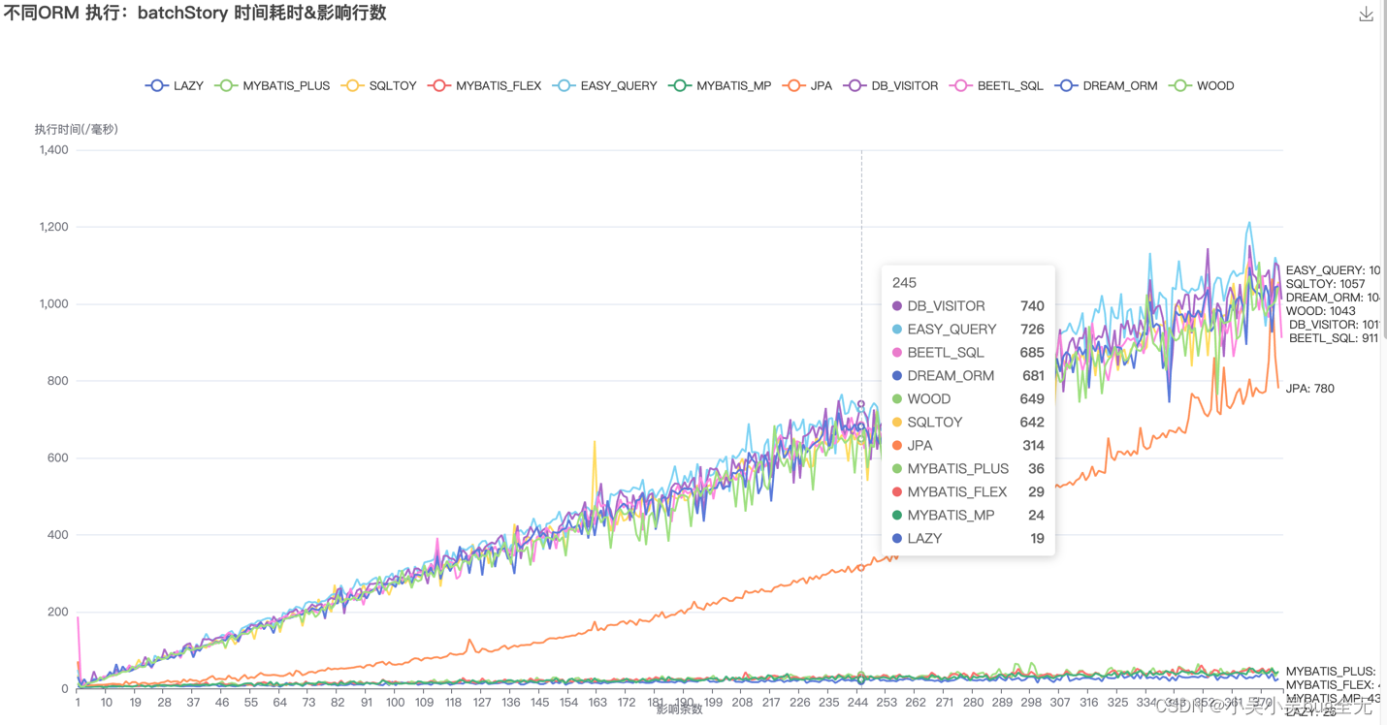Screen dimensions: 1387x725
Task: Toggle the DREAM_ORM legend entry
Action: click(1106, 85)
